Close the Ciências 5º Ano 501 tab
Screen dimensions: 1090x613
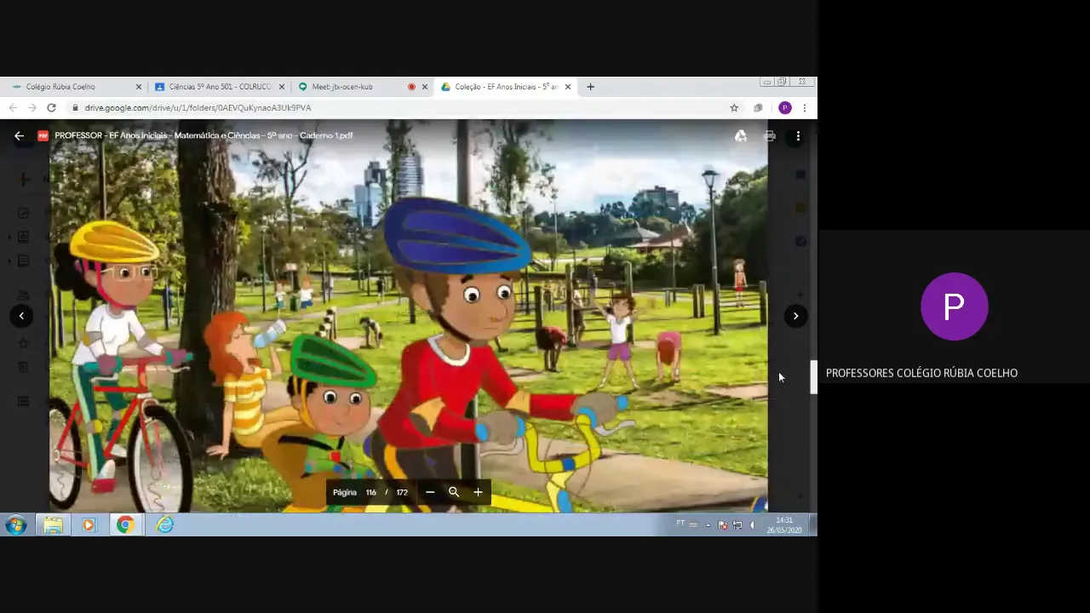[x=282, y=87]
